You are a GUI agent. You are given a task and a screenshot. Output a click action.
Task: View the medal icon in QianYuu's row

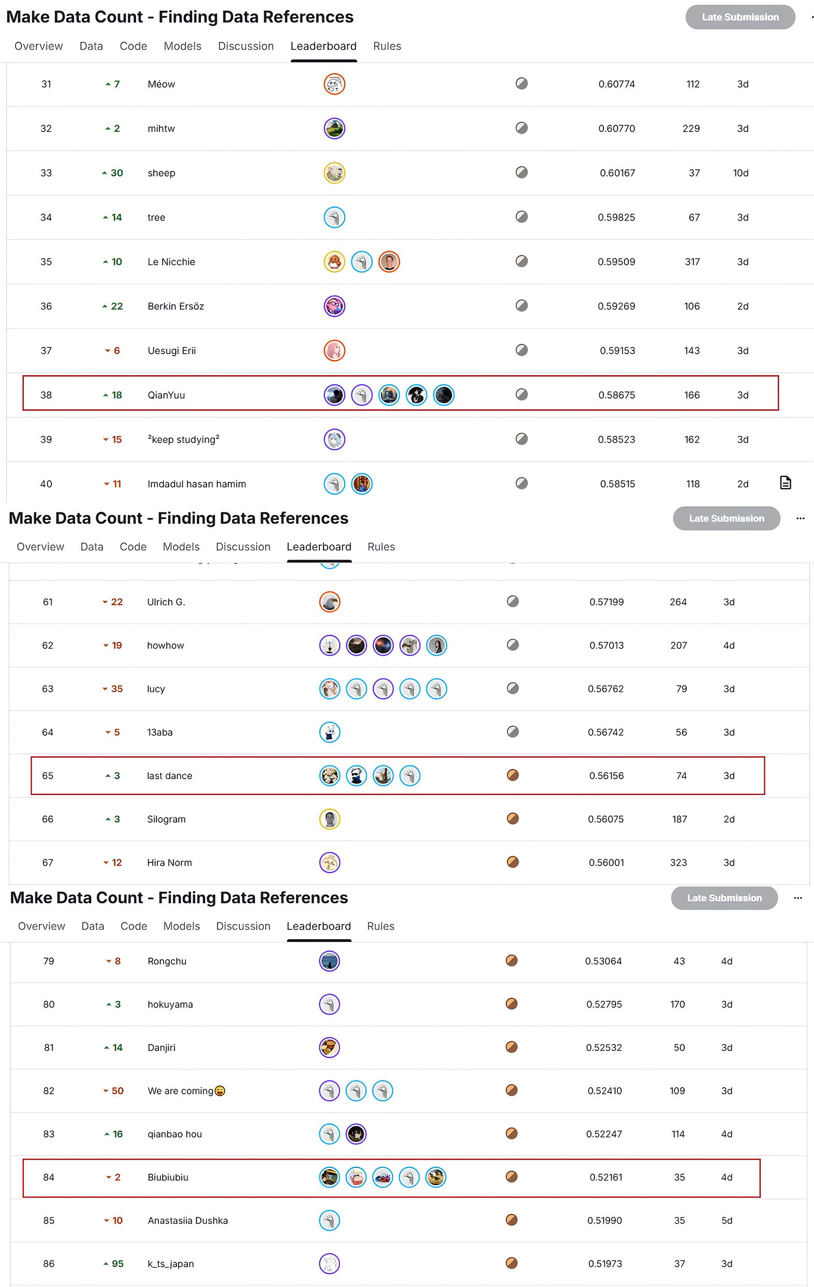[522, 394]
